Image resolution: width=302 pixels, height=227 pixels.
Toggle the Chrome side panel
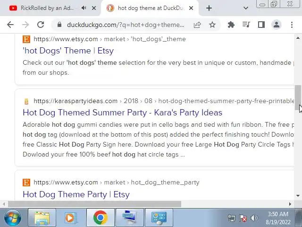click(x=261, y=25)
